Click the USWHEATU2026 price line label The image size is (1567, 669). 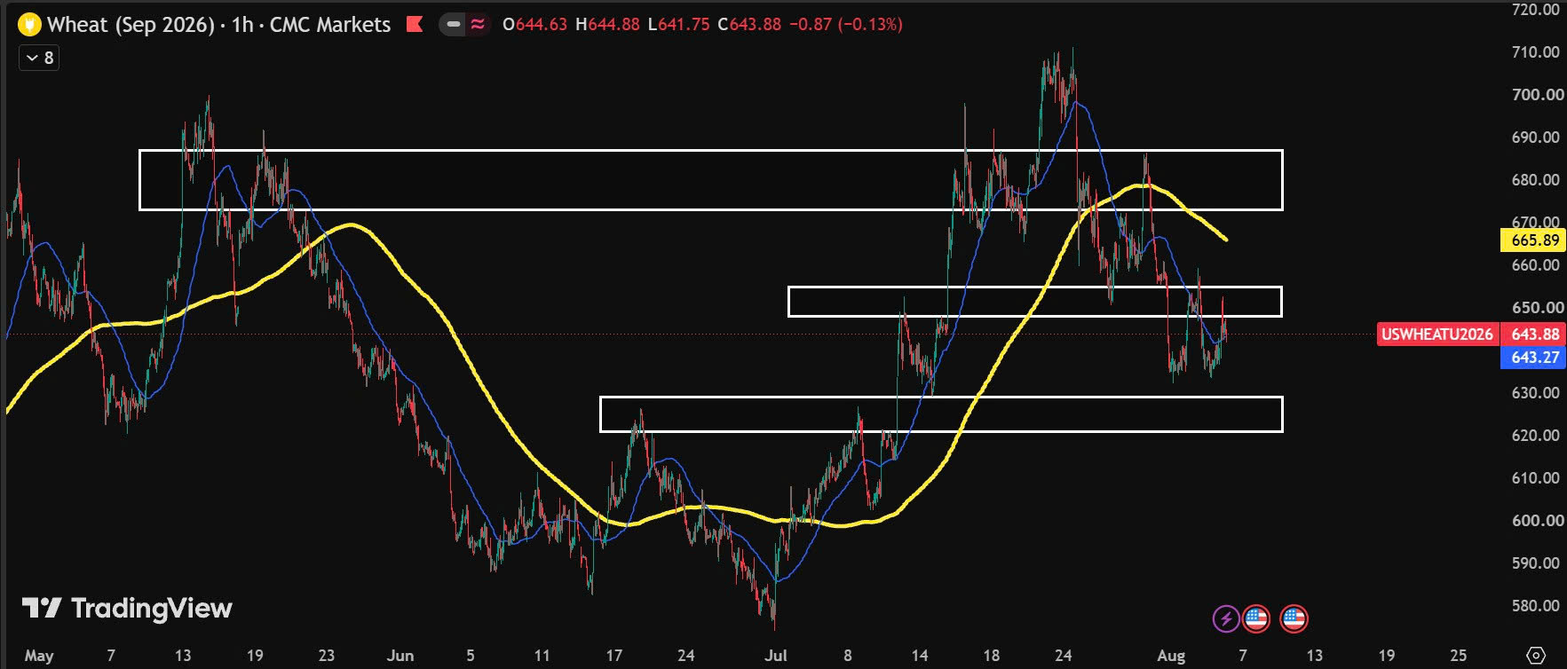(x=1436, y=334)
